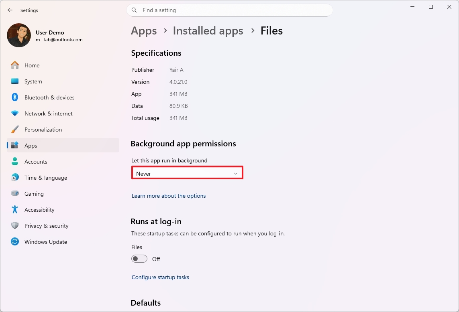Open the Home section icon

coord(14,65)
